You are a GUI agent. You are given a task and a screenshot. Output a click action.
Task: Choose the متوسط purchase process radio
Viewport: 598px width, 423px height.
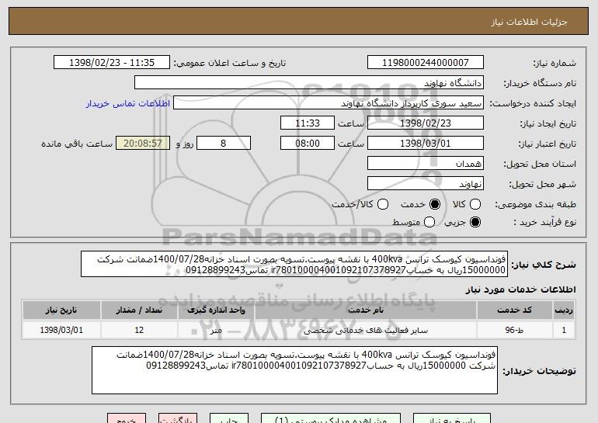tap(429, 222)
